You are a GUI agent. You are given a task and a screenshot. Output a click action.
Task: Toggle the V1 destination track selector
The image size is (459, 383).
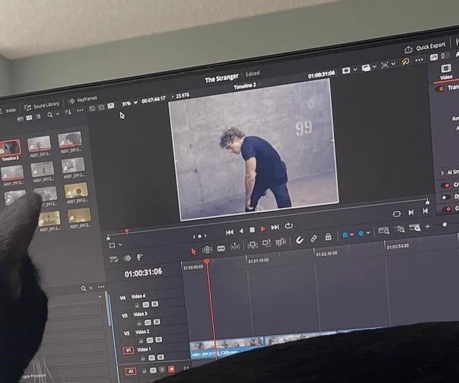click(x=128, y=350)
